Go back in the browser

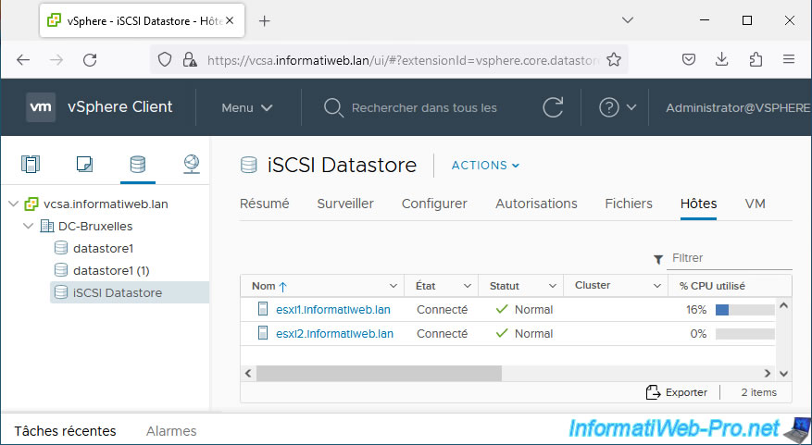(x=23, y=60)
